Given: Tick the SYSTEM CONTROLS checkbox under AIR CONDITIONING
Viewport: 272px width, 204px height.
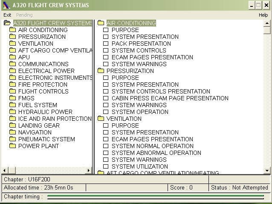Looking at the screenshot, I should (106, 50).
